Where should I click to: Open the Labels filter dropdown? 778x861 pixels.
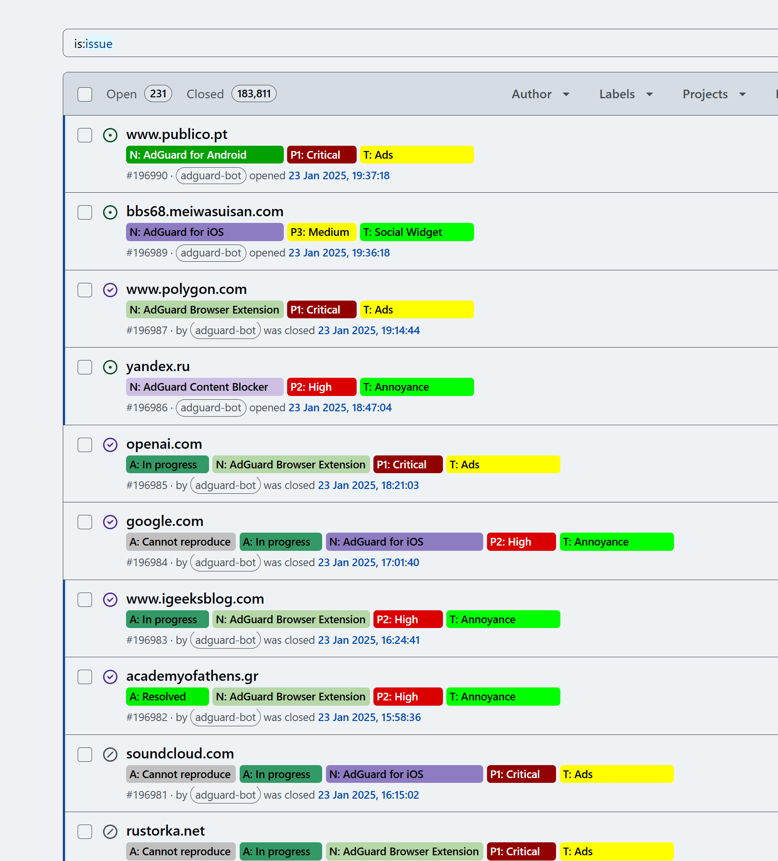click(x=626, y=94)
